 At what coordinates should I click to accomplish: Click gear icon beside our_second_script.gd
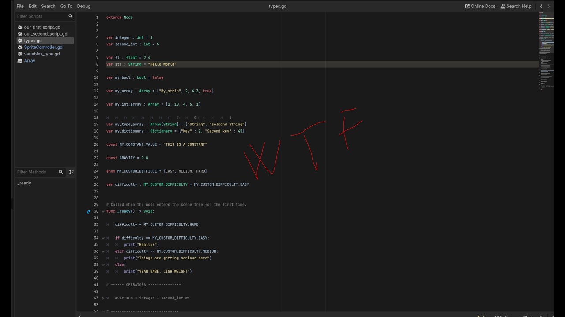point(20,34)
